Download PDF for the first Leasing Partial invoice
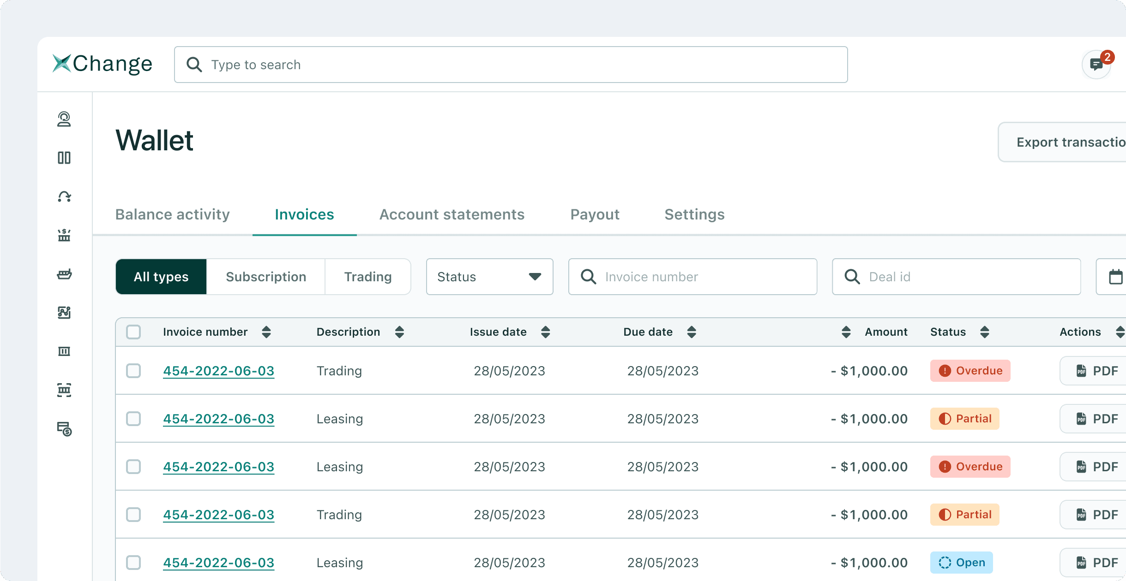The width and height of the screenshot is (1126, 581). pyautogui.click(x=1093, y=419)
